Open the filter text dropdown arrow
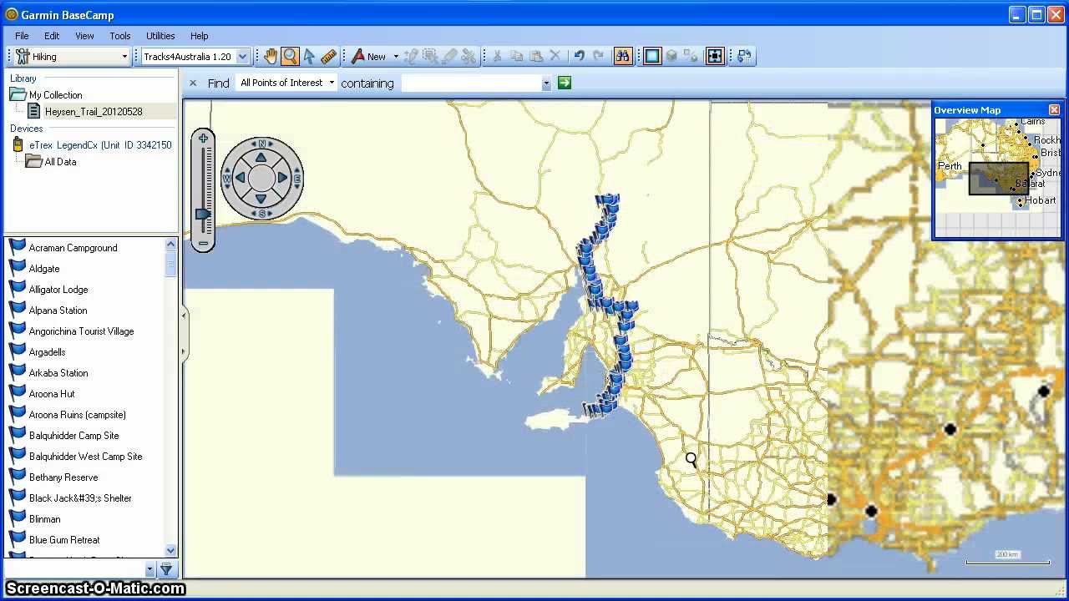 [x=149, y=569]
